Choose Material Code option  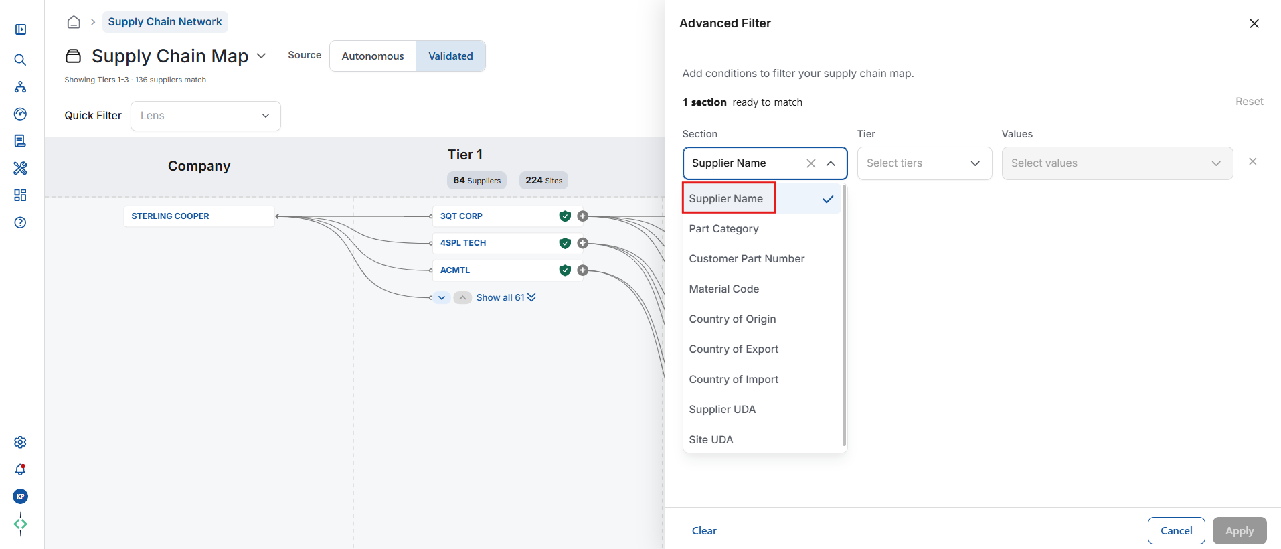point(762,289)
